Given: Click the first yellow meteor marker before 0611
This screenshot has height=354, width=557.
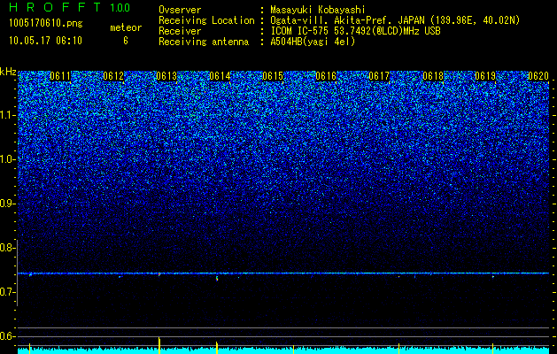Looking at the screenshot, I should click(29, 349).
